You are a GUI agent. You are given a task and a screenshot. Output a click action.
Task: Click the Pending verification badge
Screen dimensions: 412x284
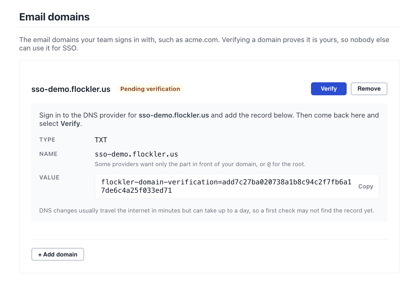point(150,89)
